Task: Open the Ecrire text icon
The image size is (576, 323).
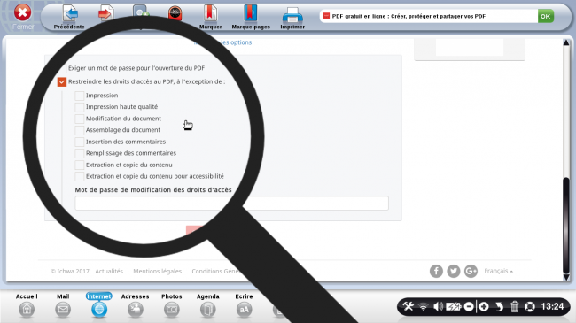Action: [x=244, y=310]
